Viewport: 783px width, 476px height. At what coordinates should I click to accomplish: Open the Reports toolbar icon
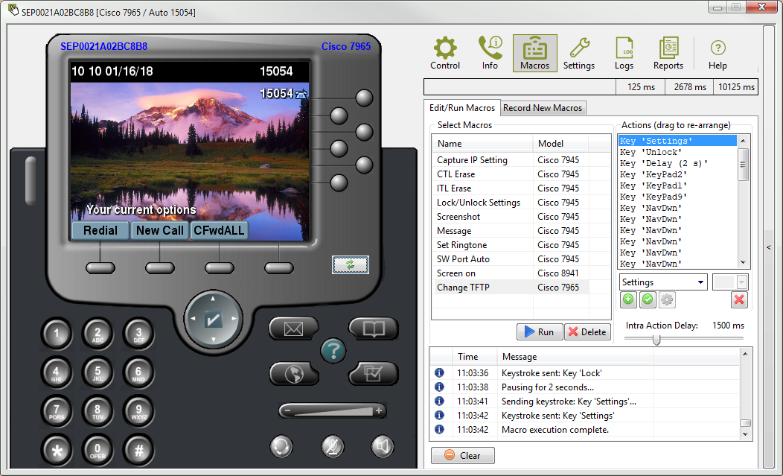click(668, 53)
